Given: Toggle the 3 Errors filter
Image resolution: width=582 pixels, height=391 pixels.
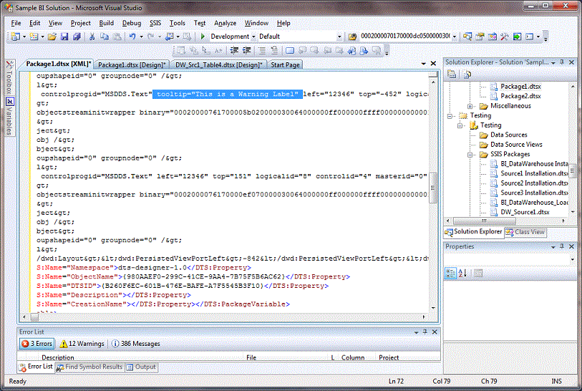Looking at the screenshot, I should (36, 344).
